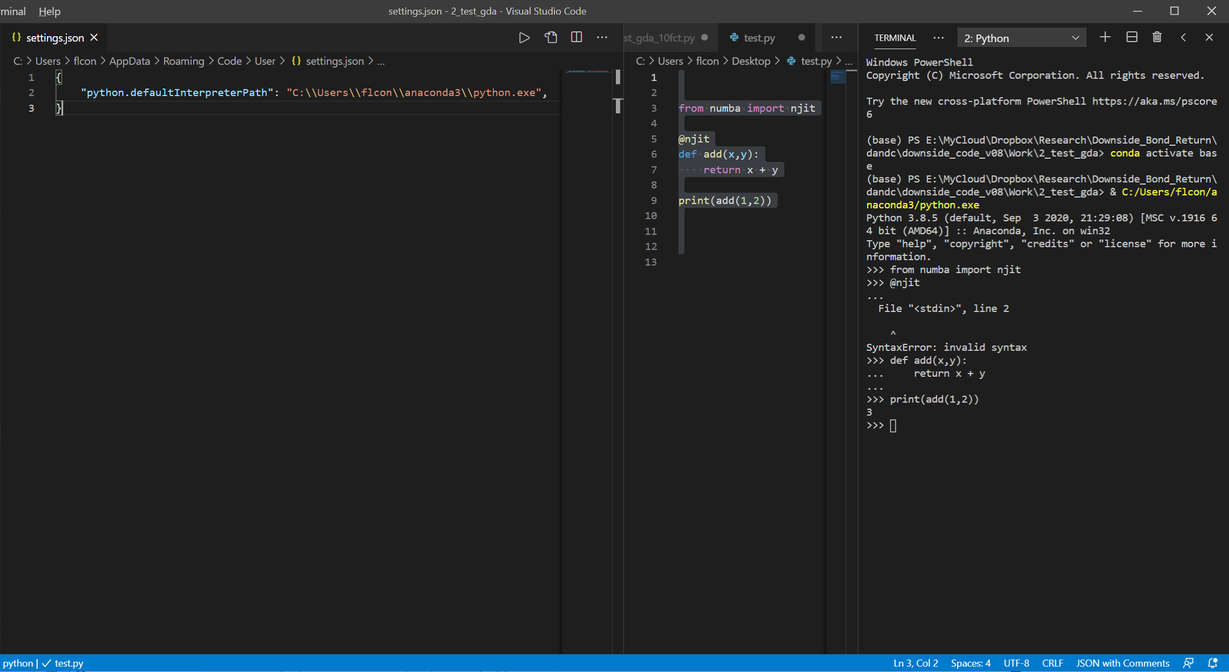Click the Open Changes icon in editor toolbar

pos(551,38)
